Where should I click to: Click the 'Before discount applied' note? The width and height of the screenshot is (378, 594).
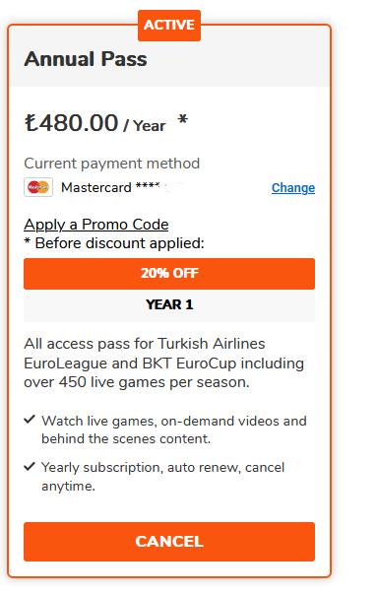(x=114, y=243)
